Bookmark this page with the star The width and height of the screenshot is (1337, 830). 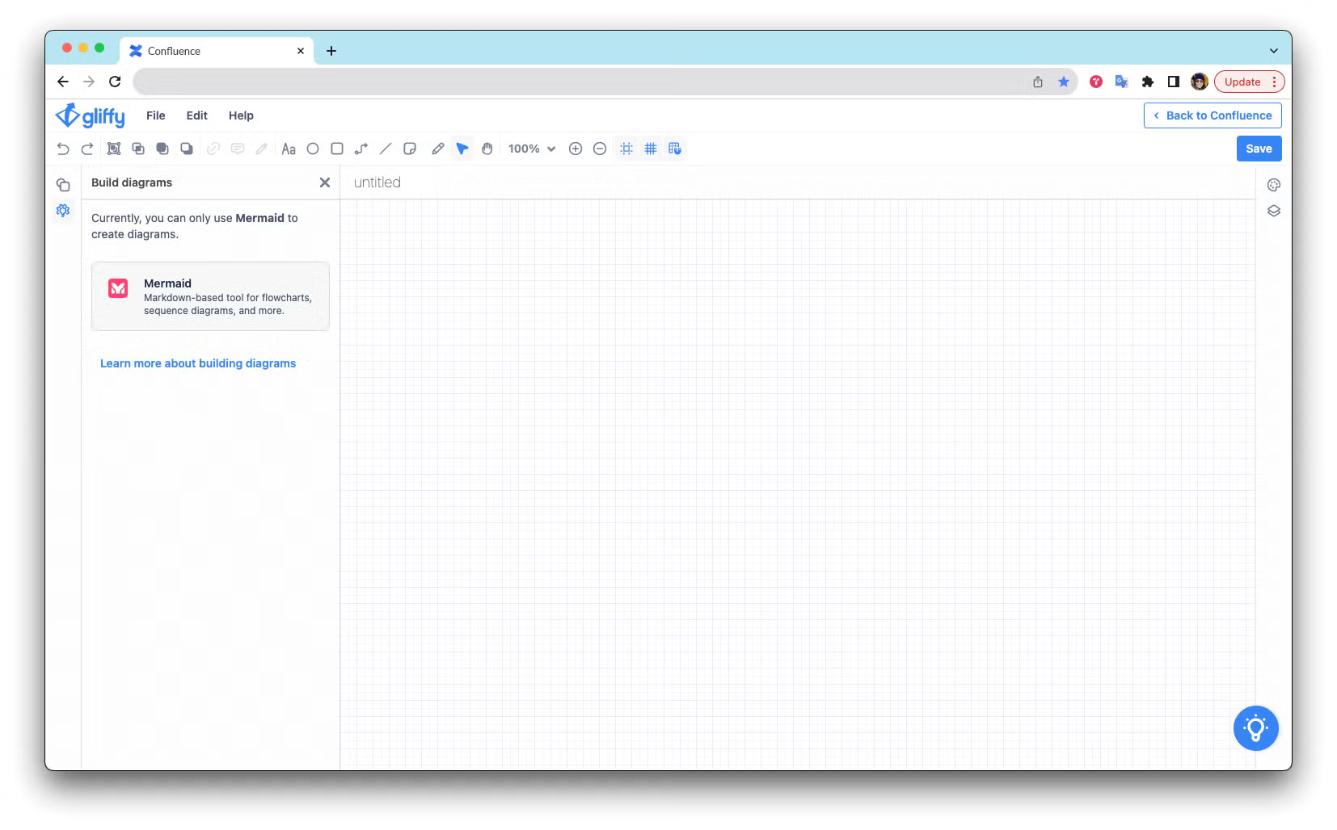[x=1064, y=82]
